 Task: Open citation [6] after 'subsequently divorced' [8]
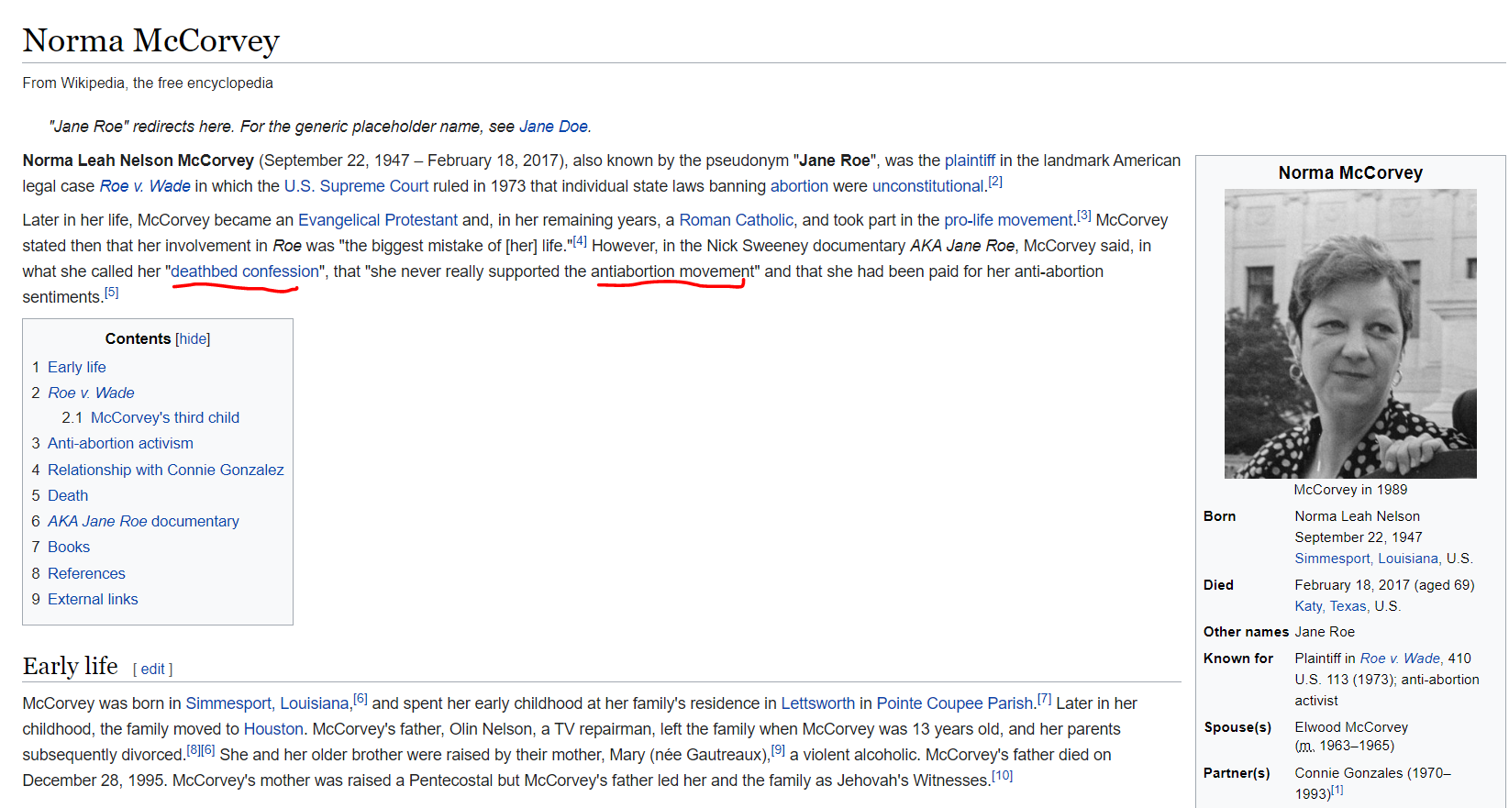(x=208, y=750)
